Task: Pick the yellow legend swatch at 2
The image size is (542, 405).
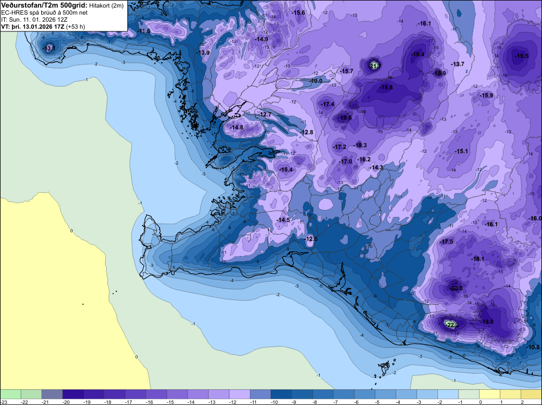Action: [x=531, y=394]
